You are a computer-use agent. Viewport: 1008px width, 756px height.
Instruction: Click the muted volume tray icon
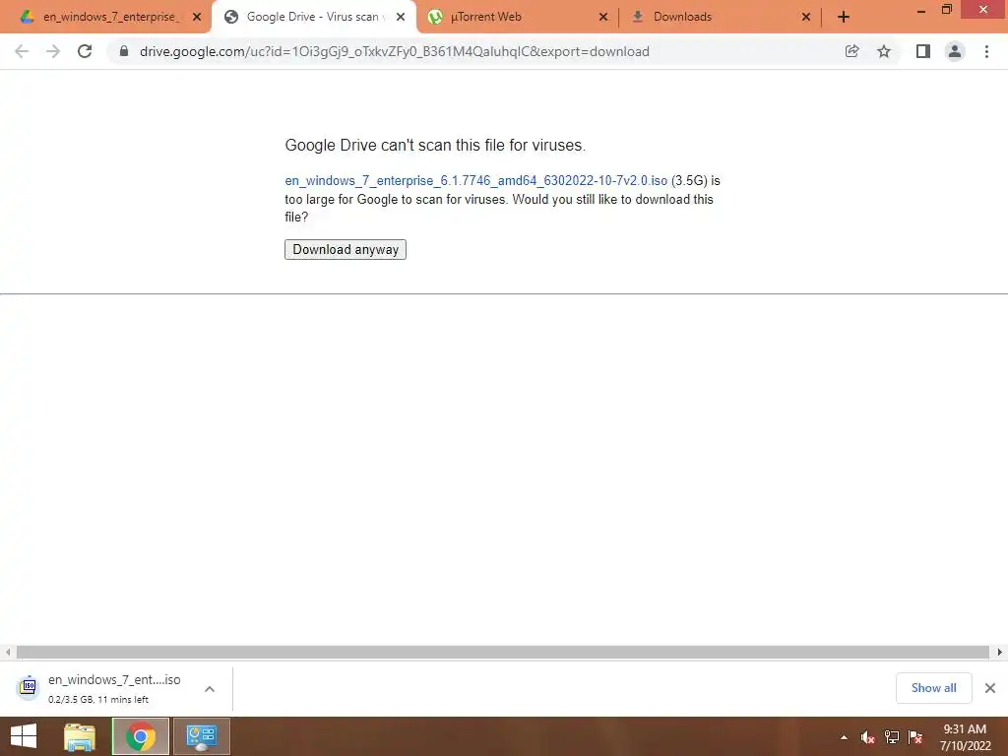pos(867,737)
